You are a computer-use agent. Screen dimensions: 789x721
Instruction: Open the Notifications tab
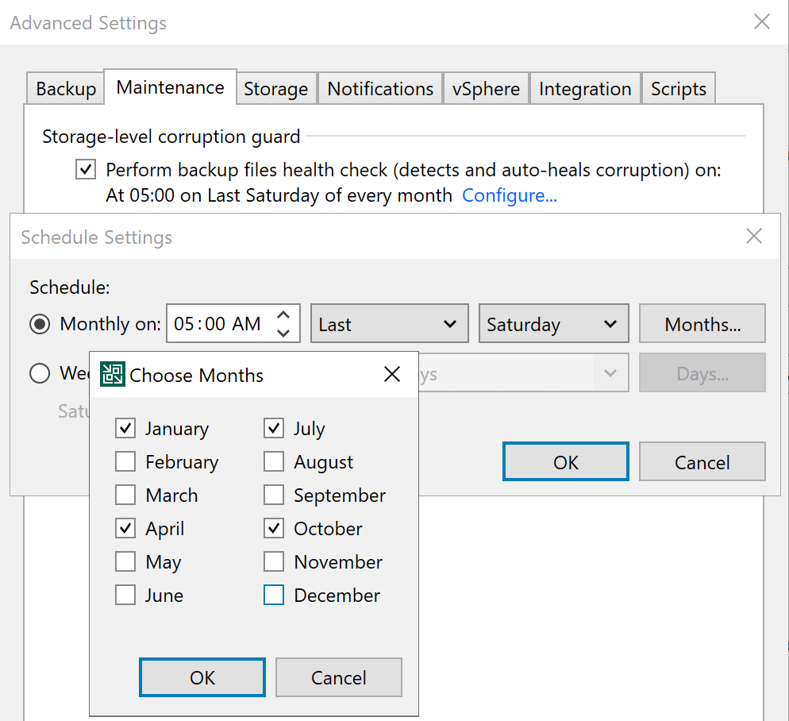pyautogui.click(x=380, y=89)
